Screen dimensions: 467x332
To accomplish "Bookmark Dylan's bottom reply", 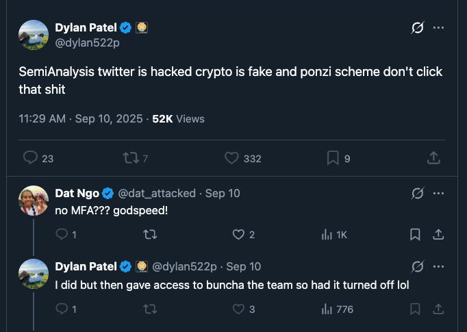I will [415, 309].
